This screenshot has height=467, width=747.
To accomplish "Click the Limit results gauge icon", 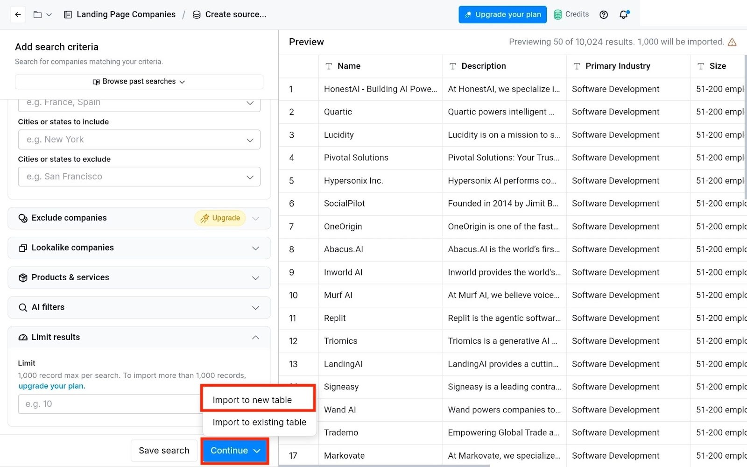I will point(22,338).
